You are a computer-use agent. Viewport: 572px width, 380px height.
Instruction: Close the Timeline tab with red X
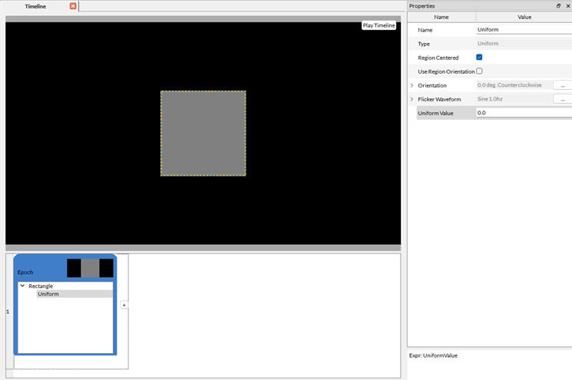coord(73,6)
